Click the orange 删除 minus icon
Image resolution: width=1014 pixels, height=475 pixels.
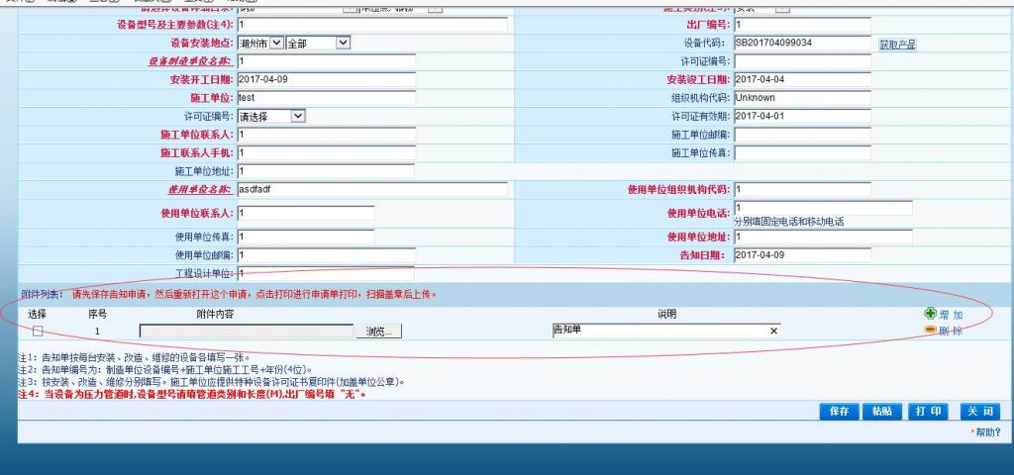[x=930, y=331]
